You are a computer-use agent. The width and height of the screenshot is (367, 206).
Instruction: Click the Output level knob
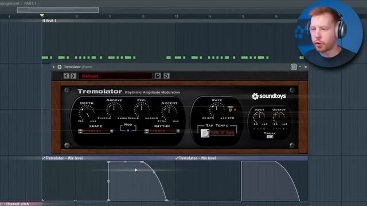[279, 117]
